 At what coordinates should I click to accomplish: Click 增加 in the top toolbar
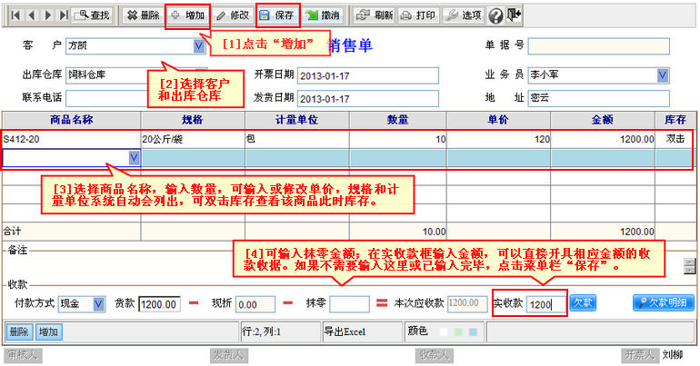tap(187, 15)
